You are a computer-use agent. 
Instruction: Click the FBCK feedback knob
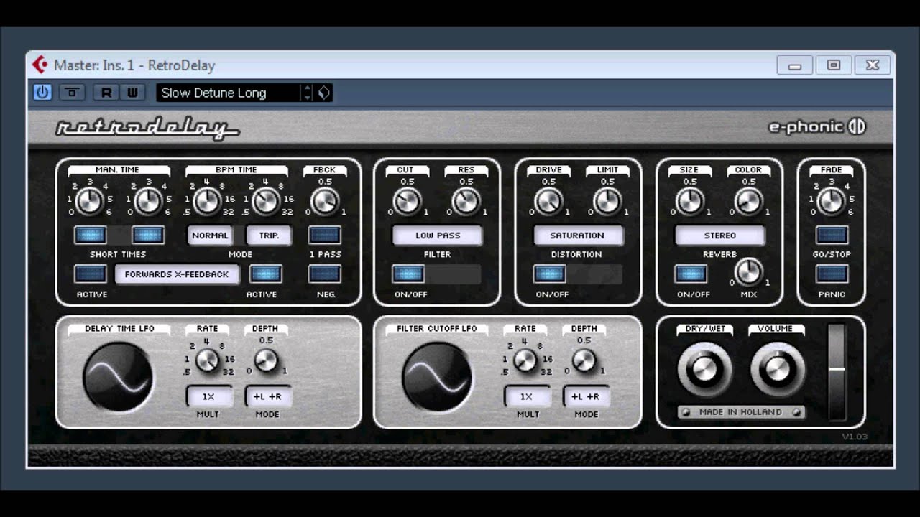click(x=325, y=202)
